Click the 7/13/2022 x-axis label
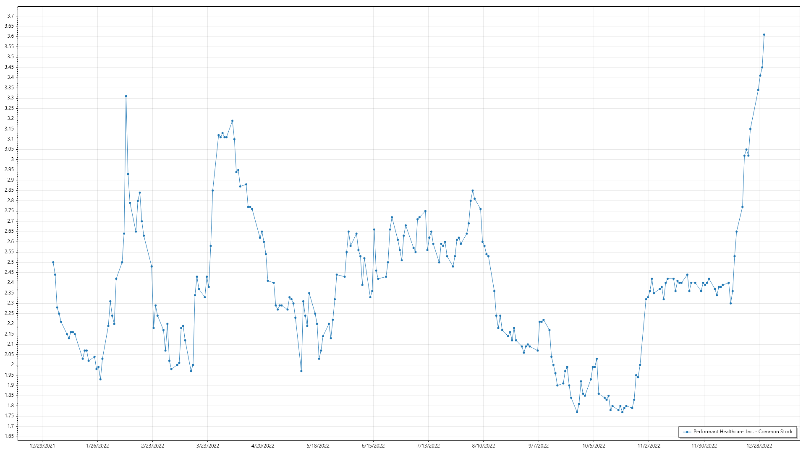This screenshot has width=806, height=453. [428, 445]
